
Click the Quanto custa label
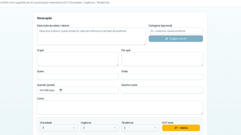click(129, 85)
